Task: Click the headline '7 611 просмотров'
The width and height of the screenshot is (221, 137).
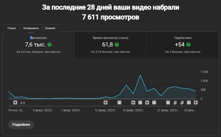Action: tap(110, 17)
